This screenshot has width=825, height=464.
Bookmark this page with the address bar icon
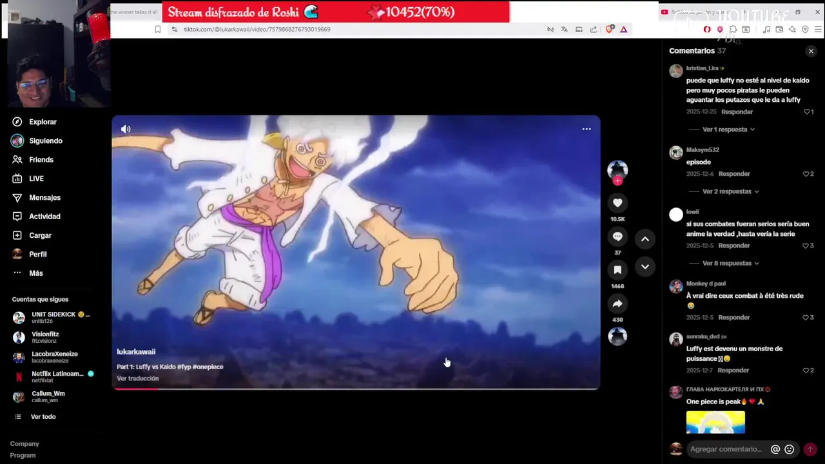157,29
